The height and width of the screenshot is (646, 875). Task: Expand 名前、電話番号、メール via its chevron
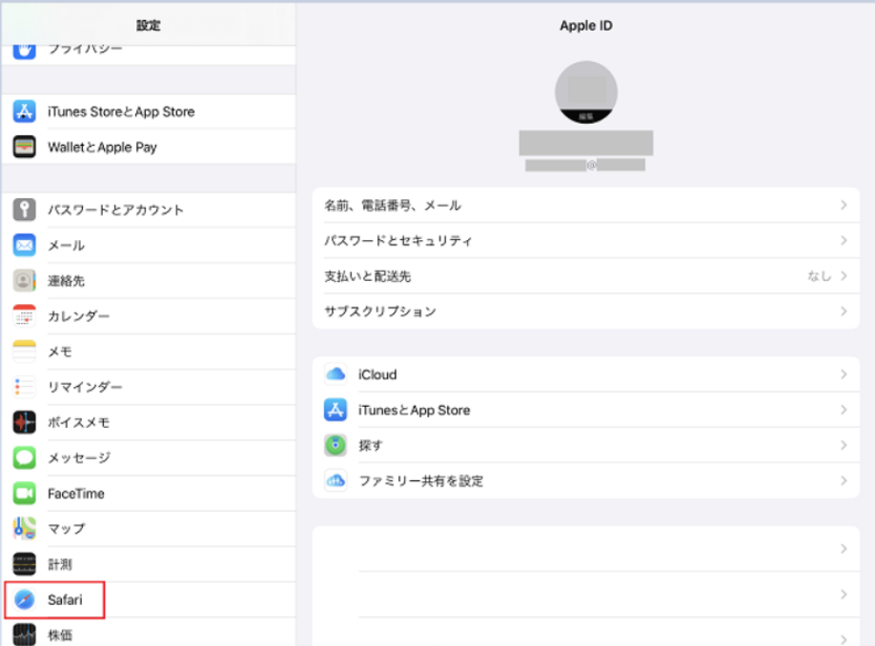(x=844, y=205)
